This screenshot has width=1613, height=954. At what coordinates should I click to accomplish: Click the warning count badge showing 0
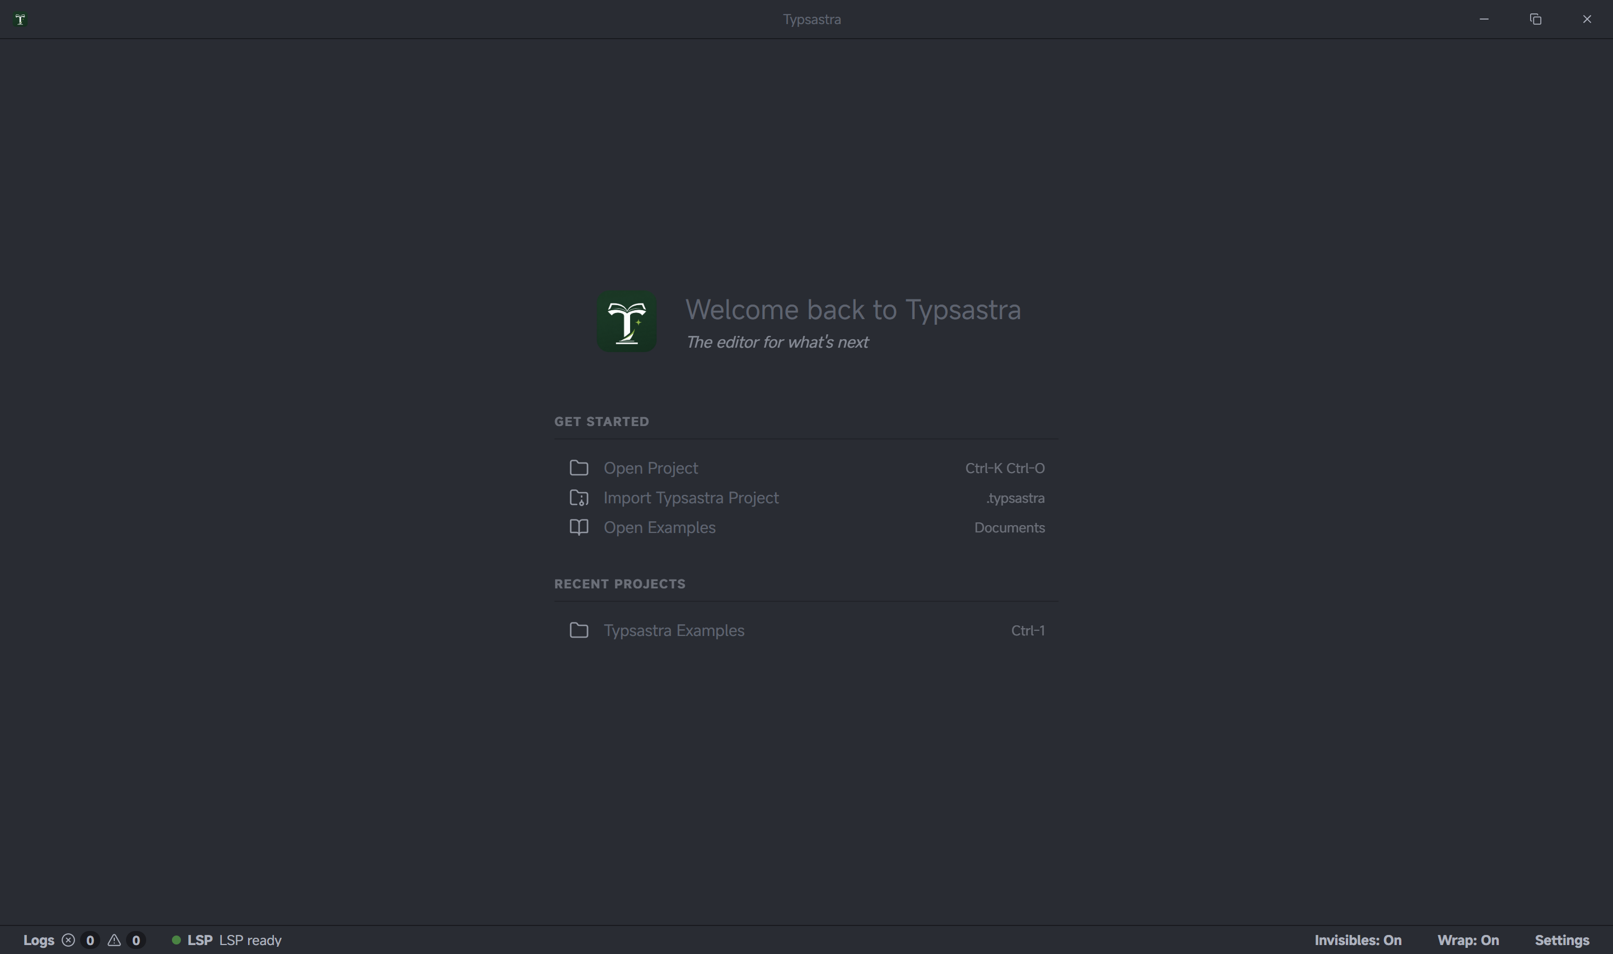136,940
